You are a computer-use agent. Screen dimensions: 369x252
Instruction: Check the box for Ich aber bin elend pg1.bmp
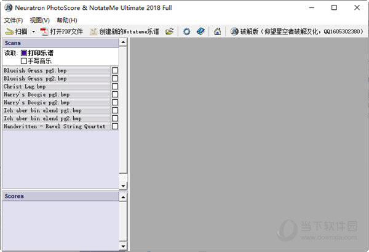coord(115,110)
